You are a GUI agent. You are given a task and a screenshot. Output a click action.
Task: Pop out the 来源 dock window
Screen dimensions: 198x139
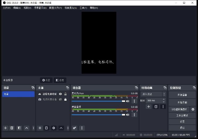(67, 88)
